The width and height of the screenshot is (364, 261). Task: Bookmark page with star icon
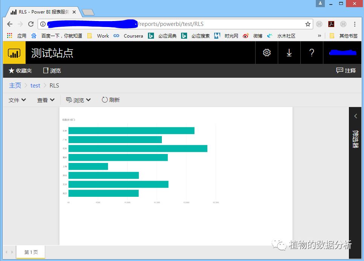pos(308,24)
